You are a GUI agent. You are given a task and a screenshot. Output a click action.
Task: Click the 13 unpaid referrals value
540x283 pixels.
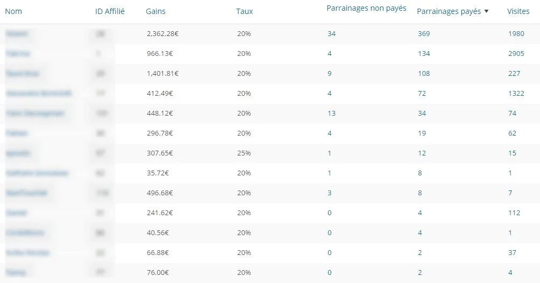332,114
